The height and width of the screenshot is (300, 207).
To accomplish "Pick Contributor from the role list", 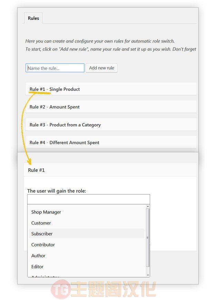I will pyautogui.click(x=87, y=245).
